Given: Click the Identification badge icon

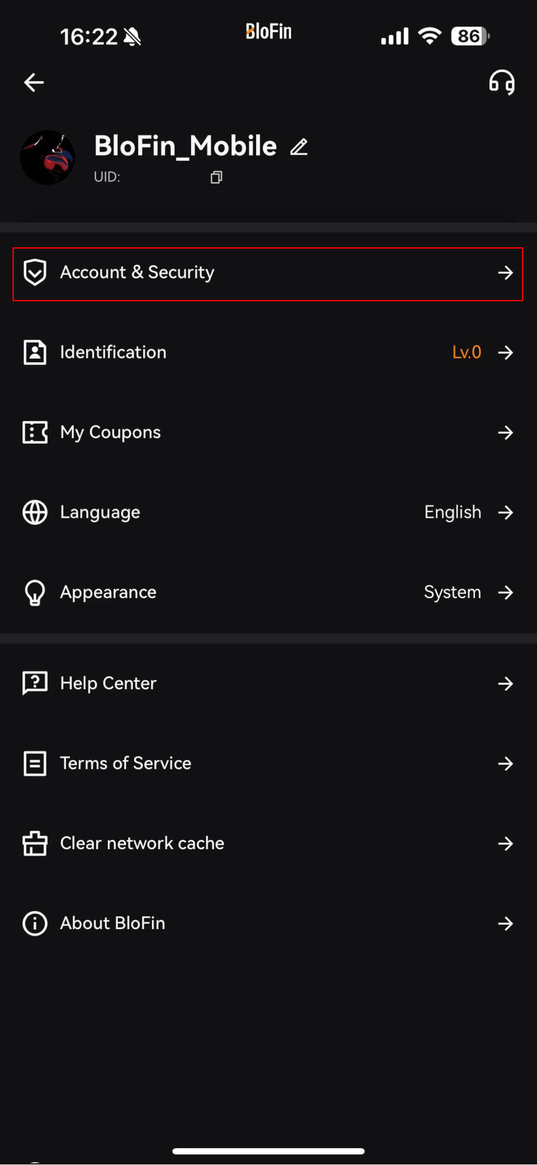Looking at the screenshot, I should click(x=35, y=352).
